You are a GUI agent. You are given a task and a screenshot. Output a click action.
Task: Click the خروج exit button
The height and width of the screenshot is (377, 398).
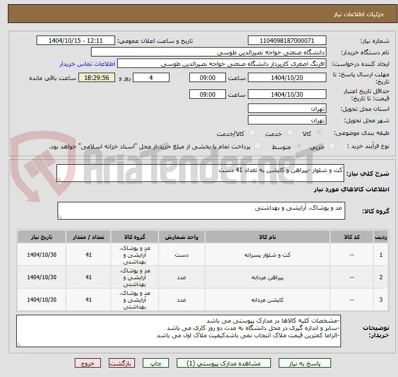pos(87,363)
